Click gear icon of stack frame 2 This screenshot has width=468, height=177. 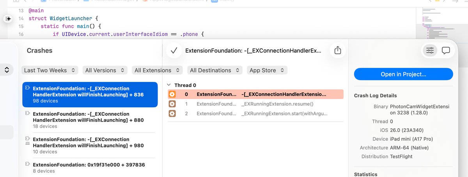(172, 113)
